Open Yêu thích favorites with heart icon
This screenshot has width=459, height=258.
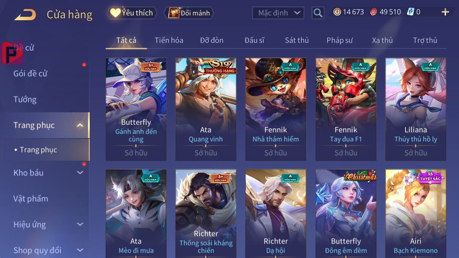coord(132,13)
